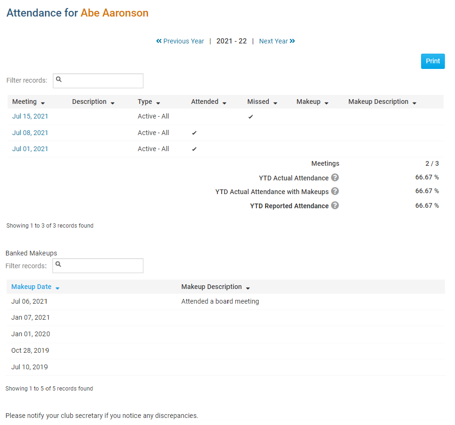Open the Jul 08, 2021 meeting link
This screenshot has width=455, height=425.
[x=30, y=133]
